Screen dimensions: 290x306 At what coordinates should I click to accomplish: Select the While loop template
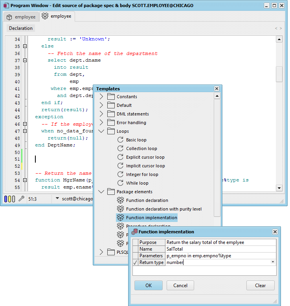(x=137, y=183)
